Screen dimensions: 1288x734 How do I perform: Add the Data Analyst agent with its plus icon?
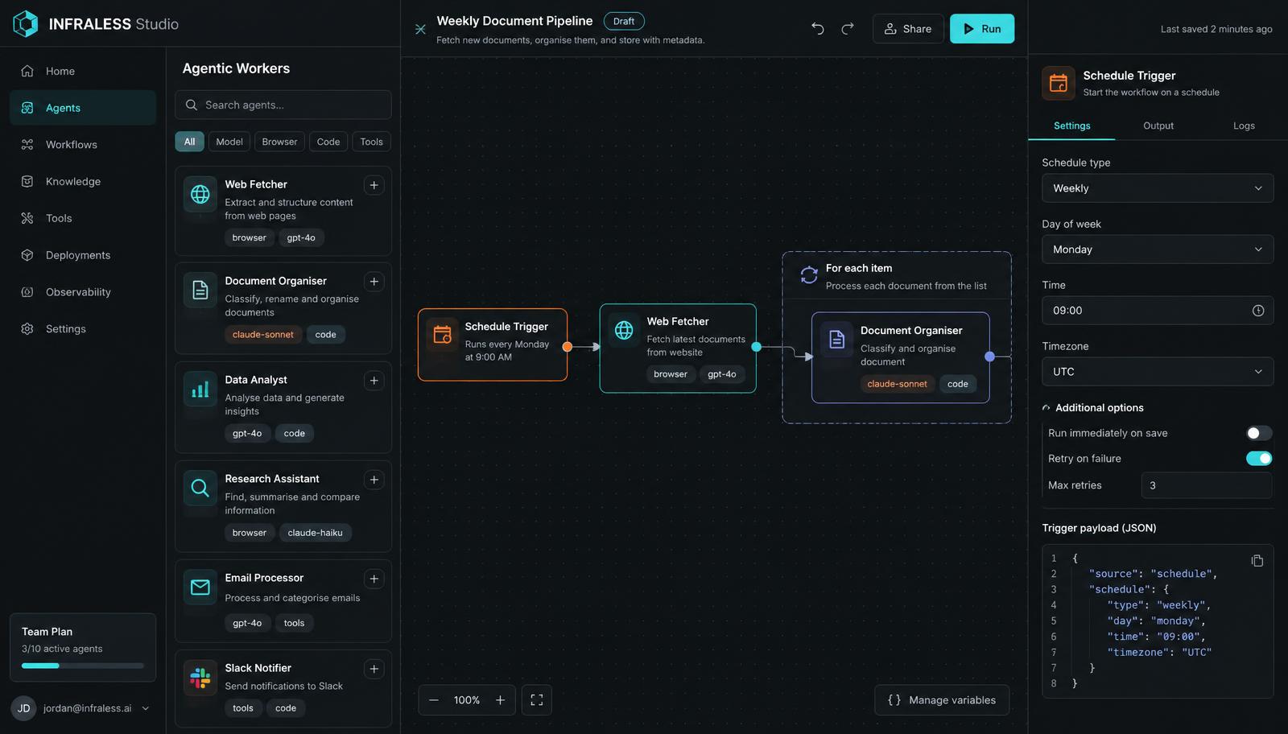(374, 381)
